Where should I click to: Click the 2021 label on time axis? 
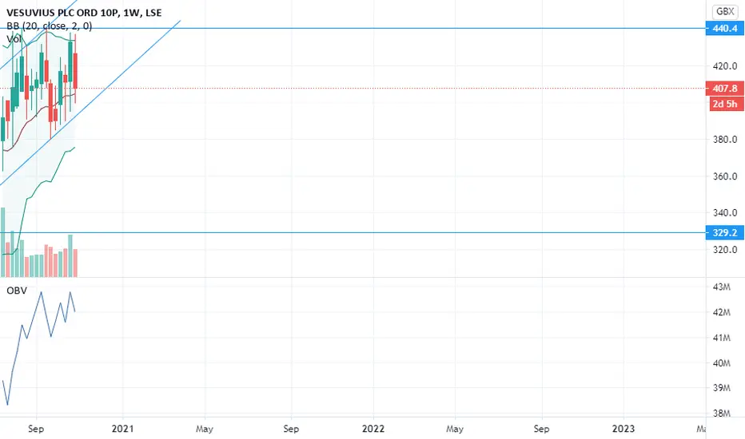point(122,429)
